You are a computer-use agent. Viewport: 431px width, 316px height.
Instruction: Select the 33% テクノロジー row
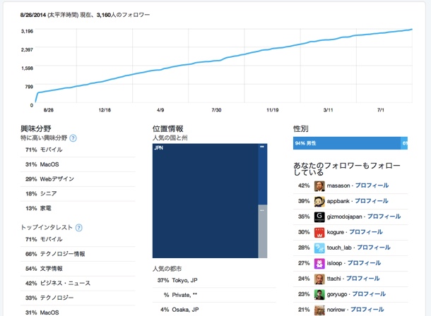(78, 298)
